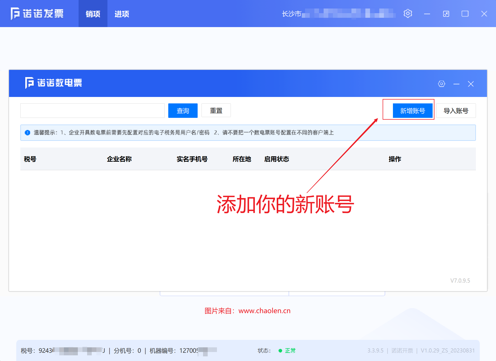Focus the account search input field

click(93, 111)
